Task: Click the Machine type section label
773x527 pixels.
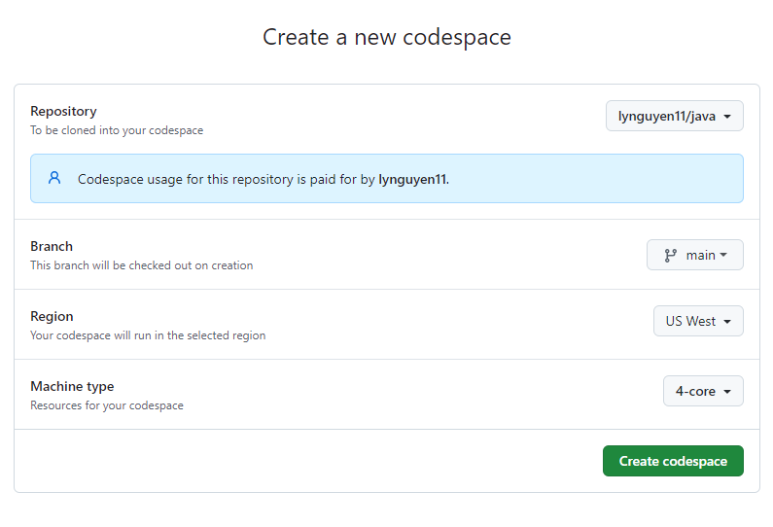Action: coord(72,387)
